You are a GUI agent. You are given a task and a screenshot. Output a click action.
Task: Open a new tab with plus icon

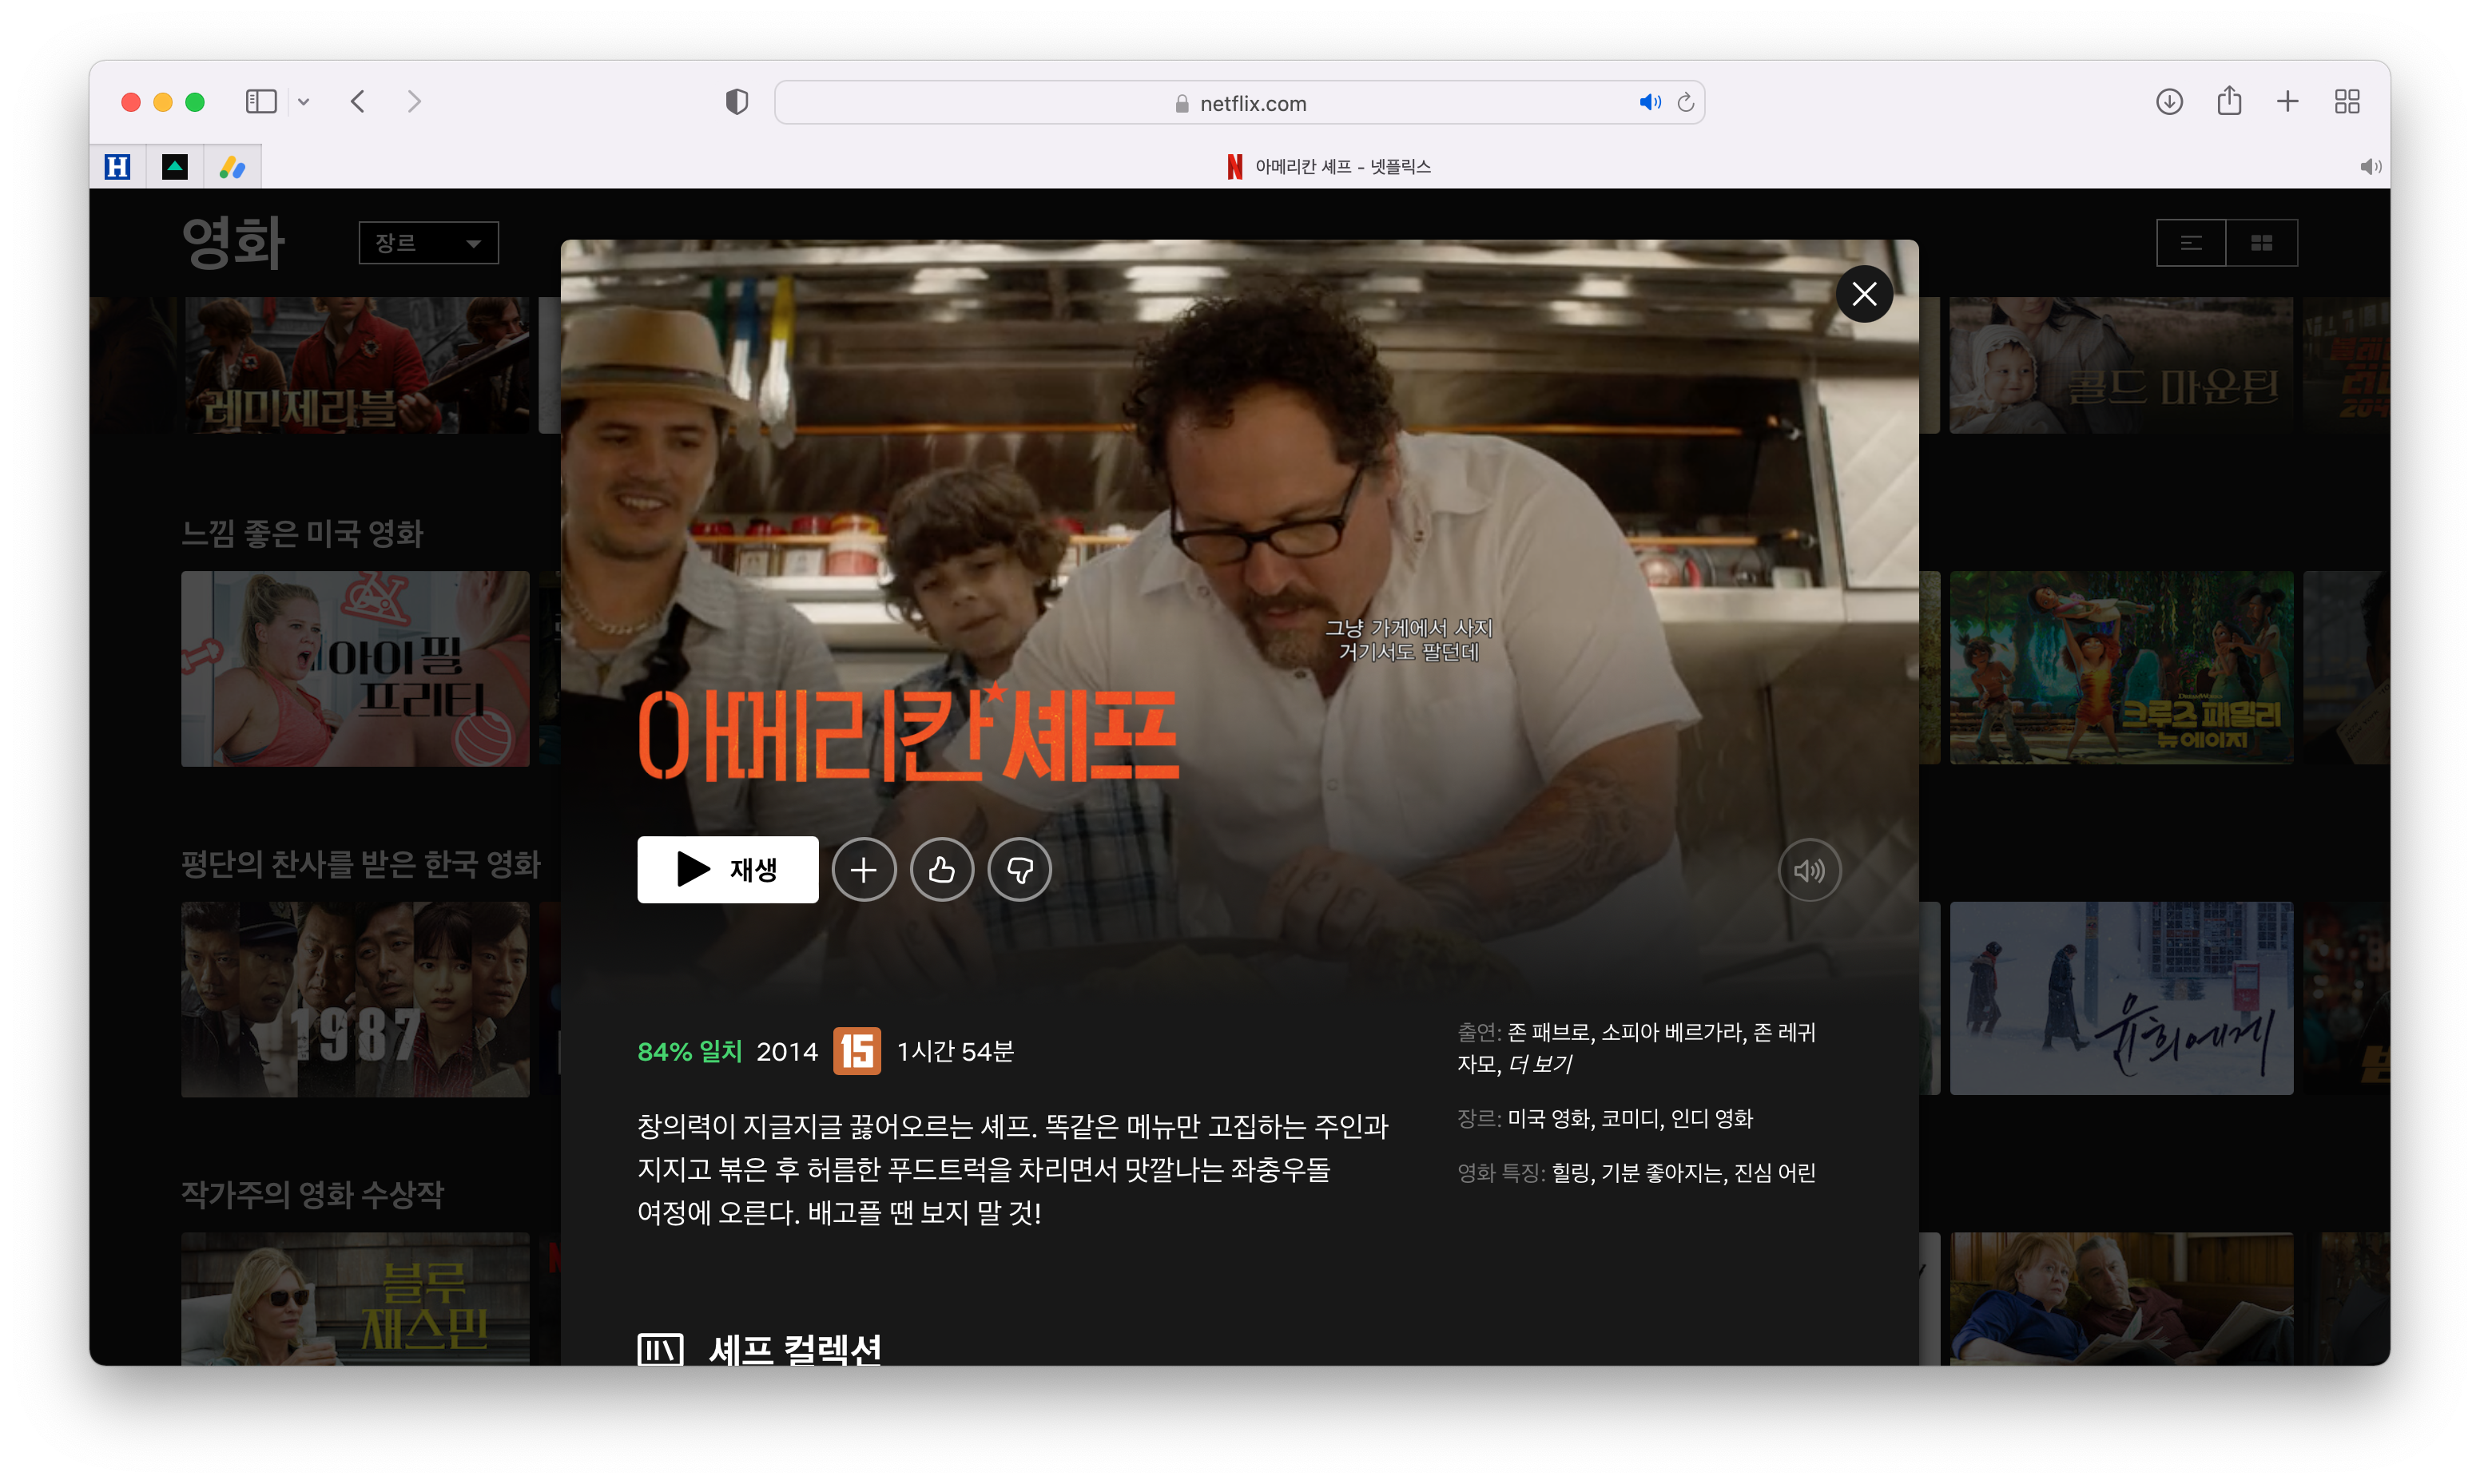[2287, 101]
